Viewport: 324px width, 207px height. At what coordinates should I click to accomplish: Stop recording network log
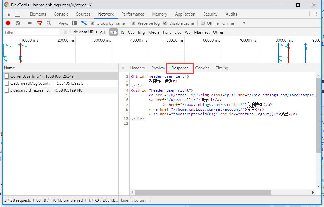click(8, 23)
